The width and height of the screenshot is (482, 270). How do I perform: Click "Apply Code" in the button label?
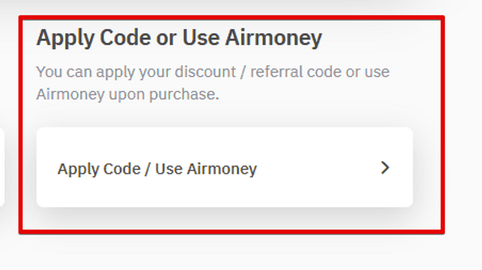[97, 169]
